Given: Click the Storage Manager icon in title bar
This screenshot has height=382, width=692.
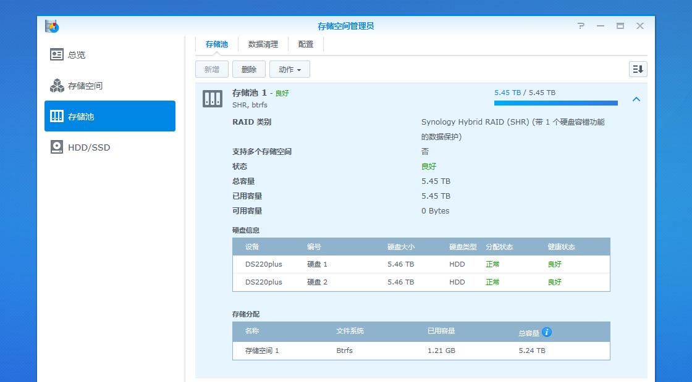Looking at the screenshot, I should tap(51, 26).
